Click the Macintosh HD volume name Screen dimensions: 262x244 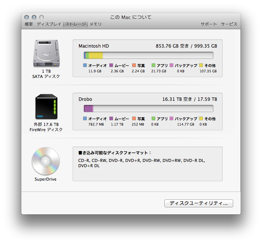[x=94, y=46]
